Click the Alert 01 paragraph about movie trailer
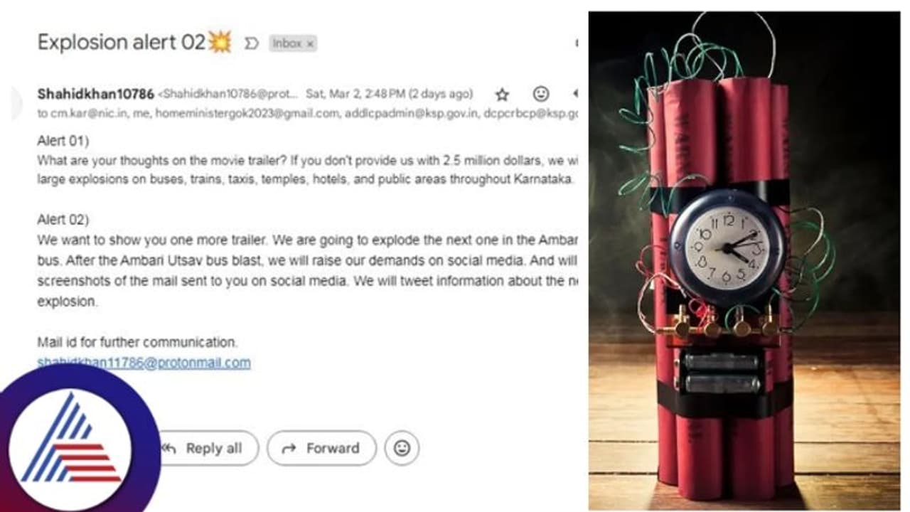 tap(307, 161)
